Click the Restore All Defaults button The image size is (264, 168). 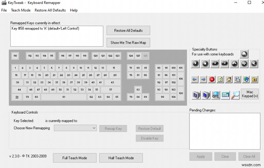(128, 31)
